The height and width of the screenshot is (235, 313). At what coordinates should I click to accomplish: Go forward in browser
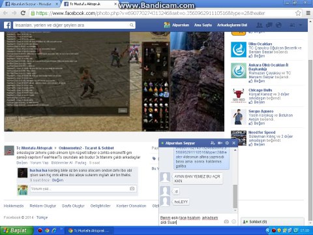coord(14,13)
